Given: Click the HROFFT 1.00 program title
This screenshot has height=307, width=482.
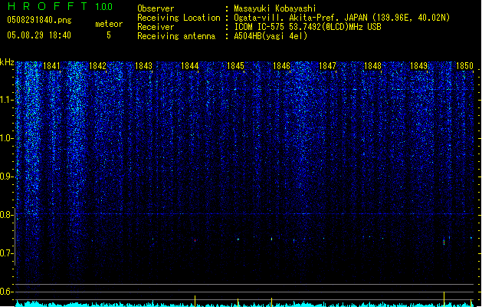Looking at the screenshot, I should pyautogui.click(x=61, y=6).
